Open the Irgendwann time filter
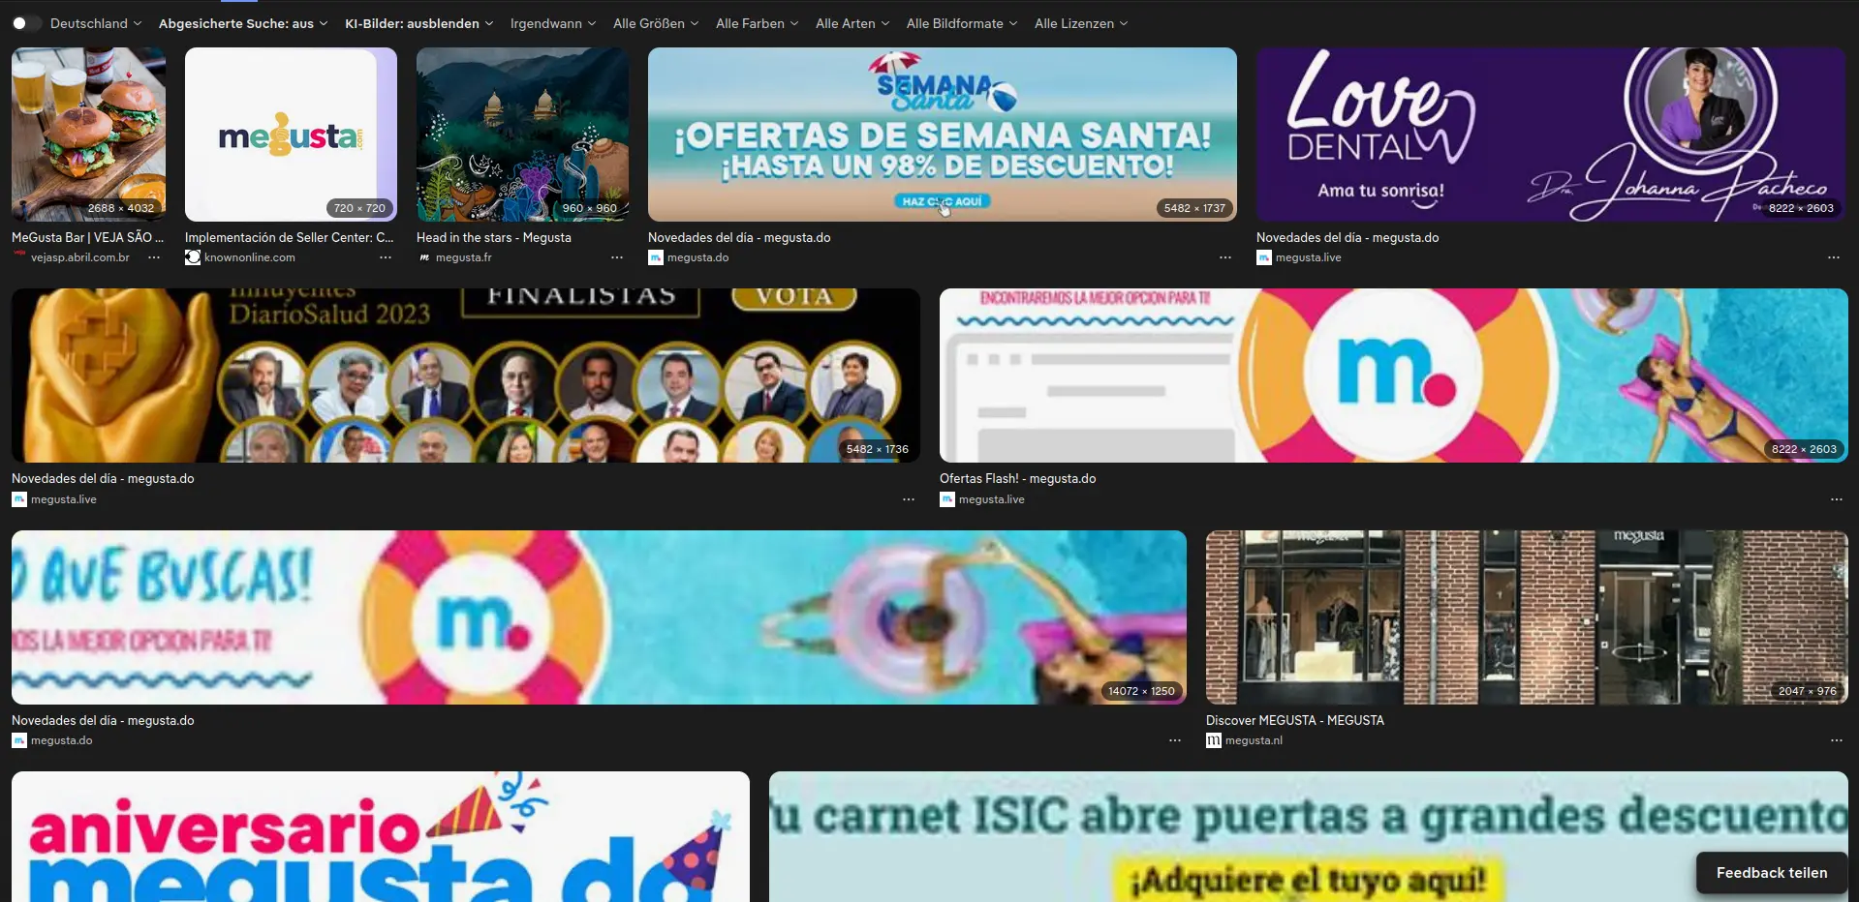Viewport: 1859px width, 902px height. coord(552,23)
